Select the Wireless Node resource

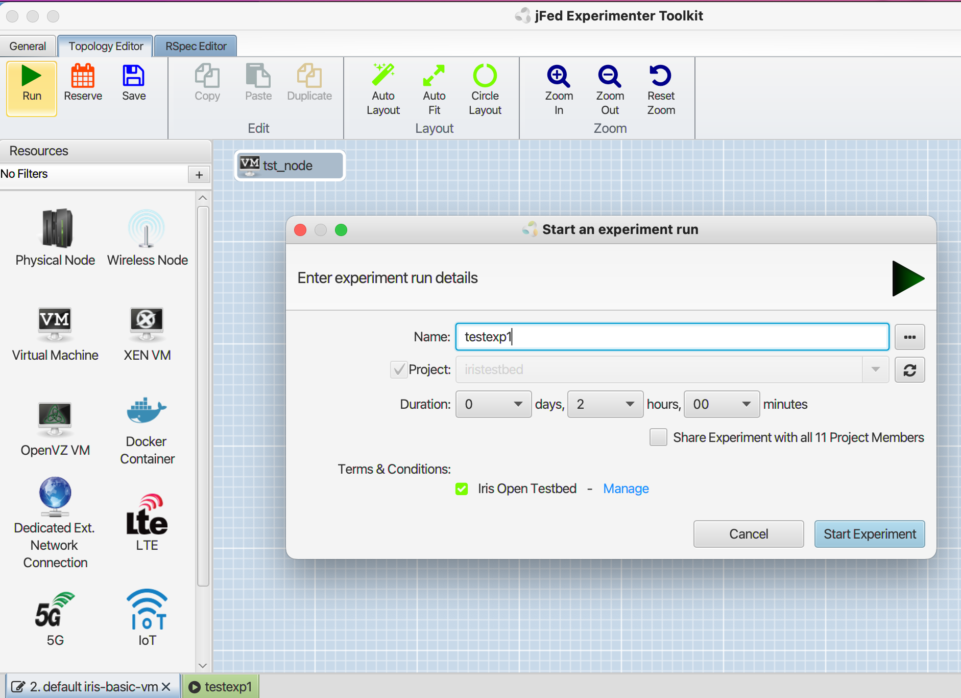(x=147, y=230)
